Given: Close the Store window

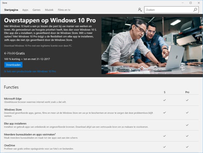Looking at the screenshot, I should click(x=199, y=3).
